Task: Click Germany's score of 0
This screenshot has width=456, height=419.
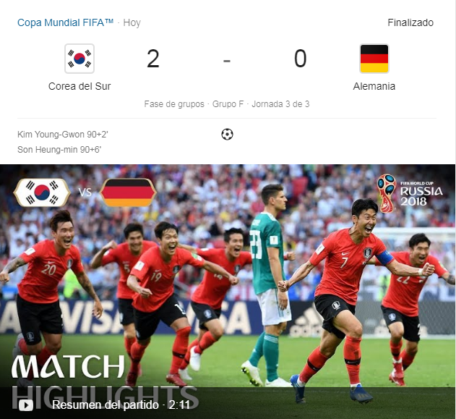Action: (300, 59)
